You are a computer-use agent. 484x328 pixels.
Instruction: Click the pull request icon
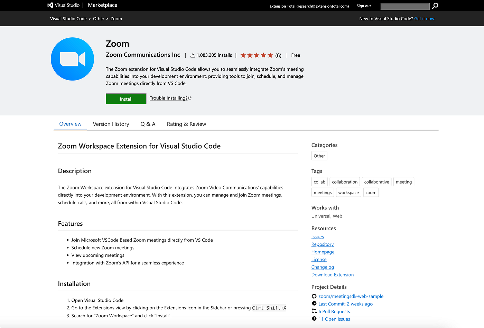(x=314, y=311)
